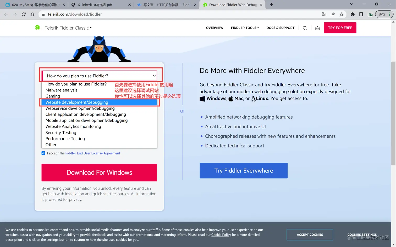Close the 020-MyBatis tab
396x247 pixels.
click(64, 5)
